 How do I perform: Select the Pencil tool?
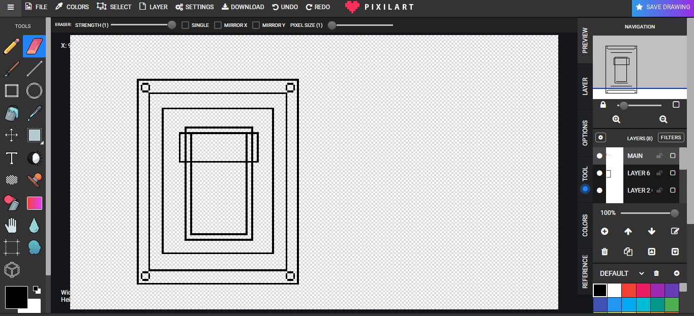click(x=11, y=47)
